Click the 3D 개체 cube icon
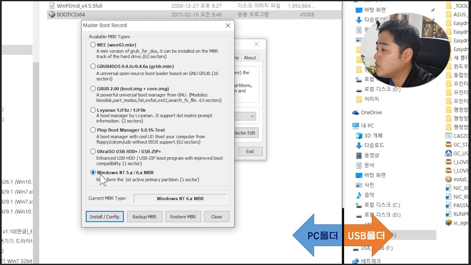Viewport: 471px width, 265px height. 359,135
